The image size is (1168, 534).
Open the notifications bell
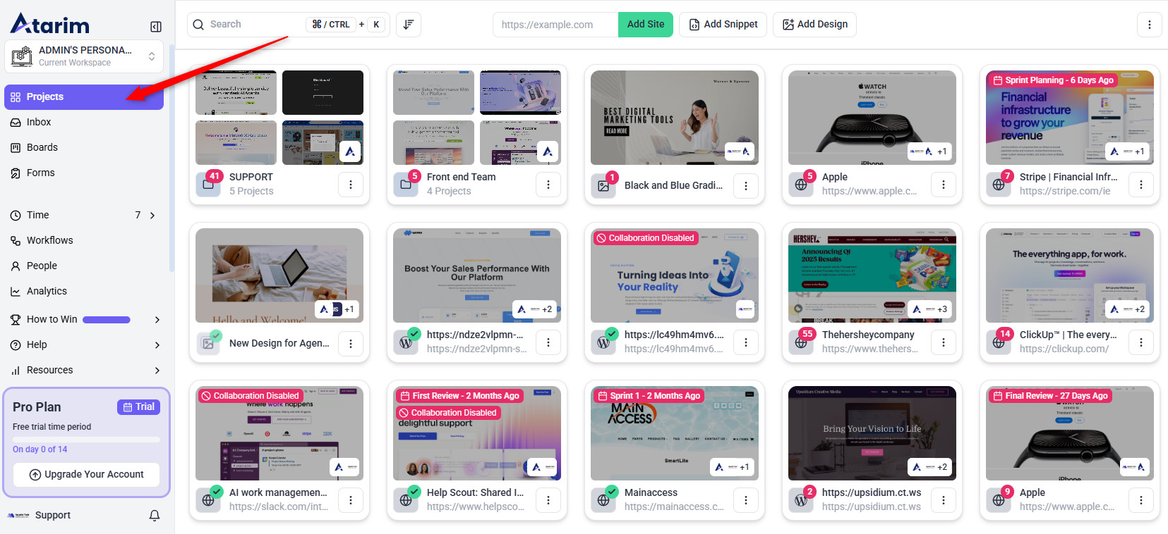click(x=155, y=516)
